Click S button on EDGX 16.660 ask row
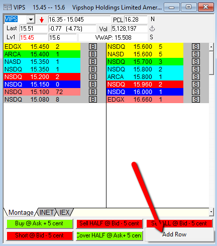Screen dimensions: 217x246 [196, 100]
